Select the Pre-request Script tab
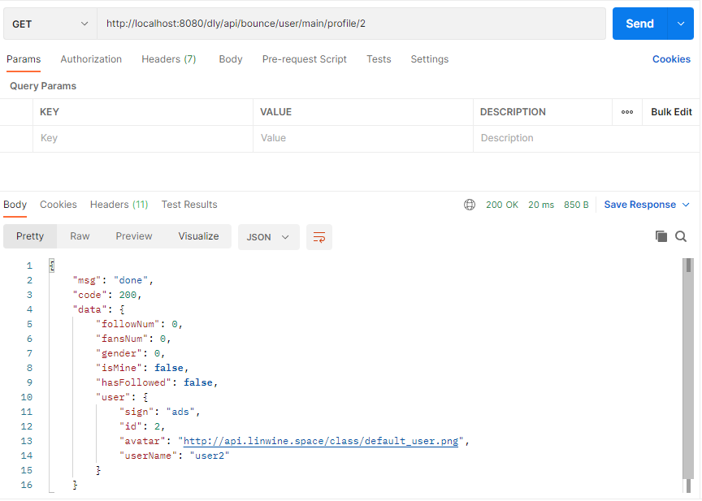The image size is (702, 501). pyautogui.click(x=304, y=59)
